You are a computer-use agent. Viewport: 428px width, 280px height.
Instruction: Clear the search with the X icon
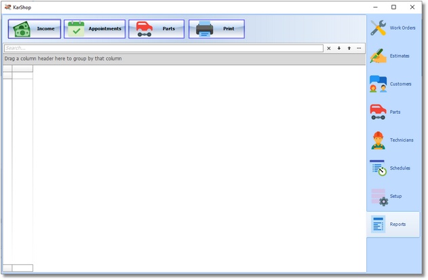[329, 48]
